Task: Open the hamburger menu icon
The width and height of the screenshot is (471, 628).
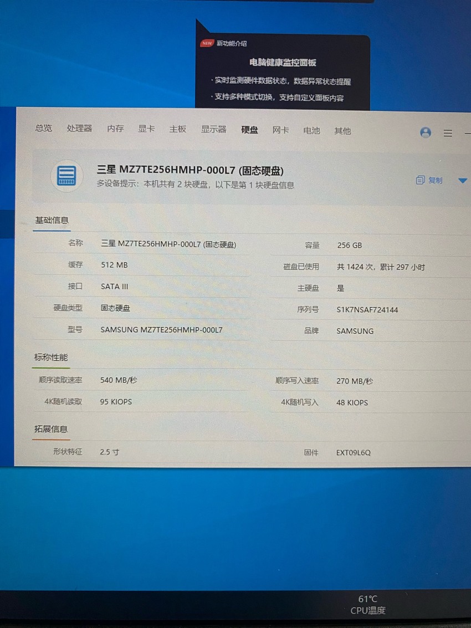Action: tap(448, 133)
